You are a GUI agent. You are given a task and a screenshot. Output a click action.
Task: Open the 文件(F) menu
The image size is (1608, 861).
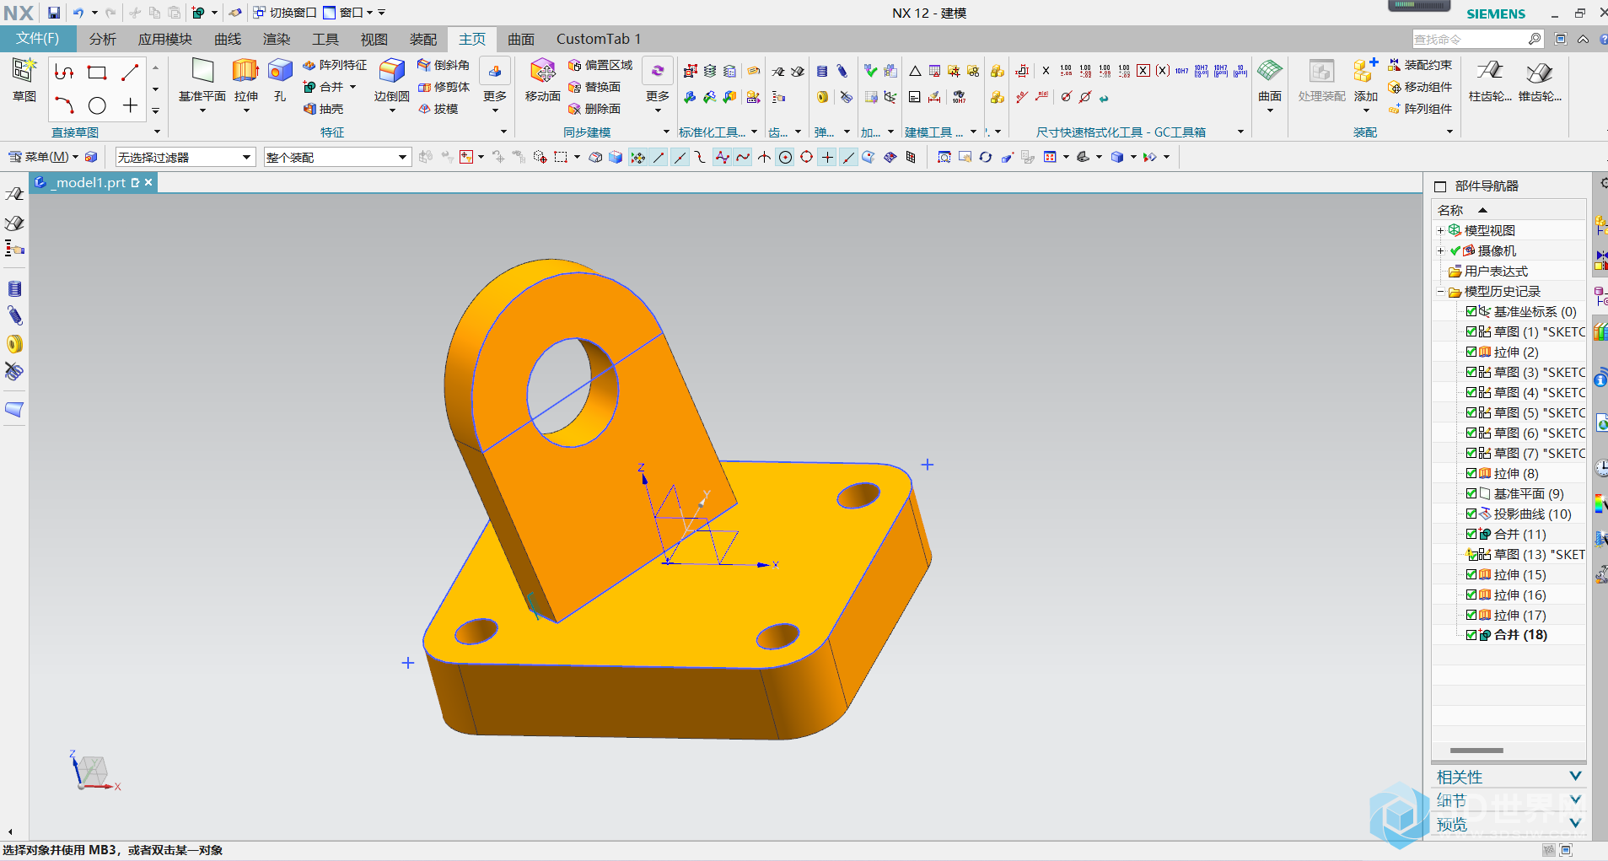point(38,39)
